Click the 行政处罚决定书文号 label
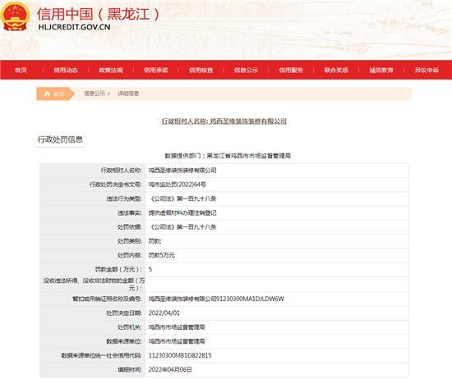This screenshot has width=452, height=379. pos(116,185)
